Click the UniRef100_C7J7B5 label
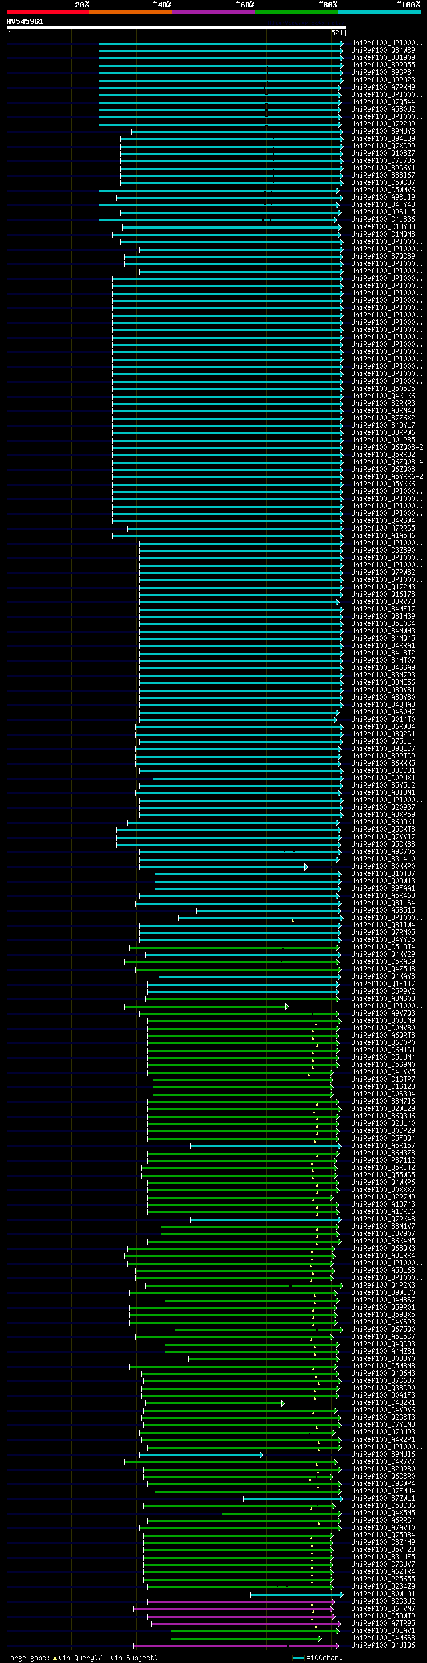427x1663 pixels. [x=383, y=160]
